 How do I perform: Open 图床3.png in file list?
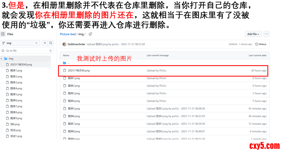[74, 93]
